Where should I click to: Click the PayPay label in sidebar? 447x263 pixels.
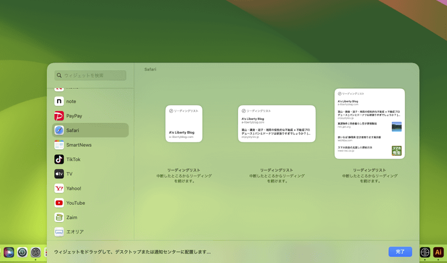point(74,116)
